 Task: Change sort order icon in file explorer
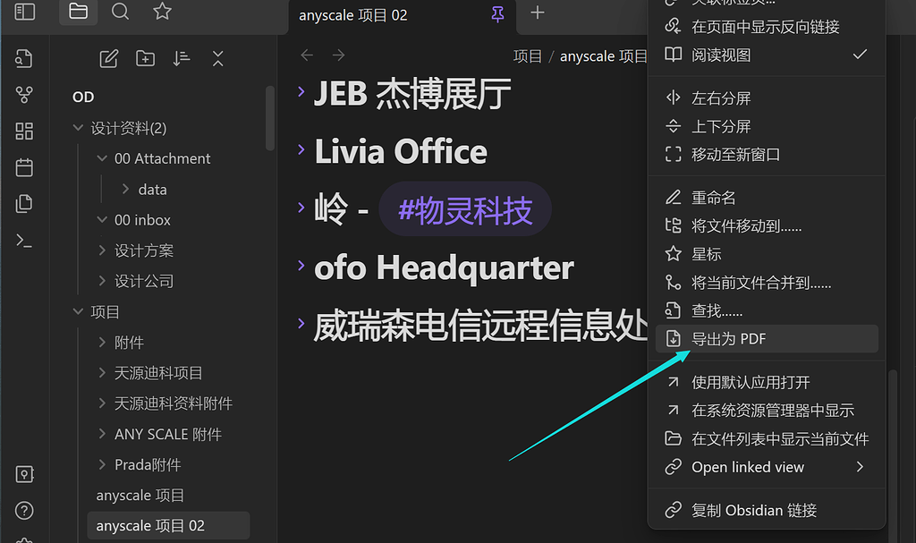pyautogui.click(x=182, y=58)
